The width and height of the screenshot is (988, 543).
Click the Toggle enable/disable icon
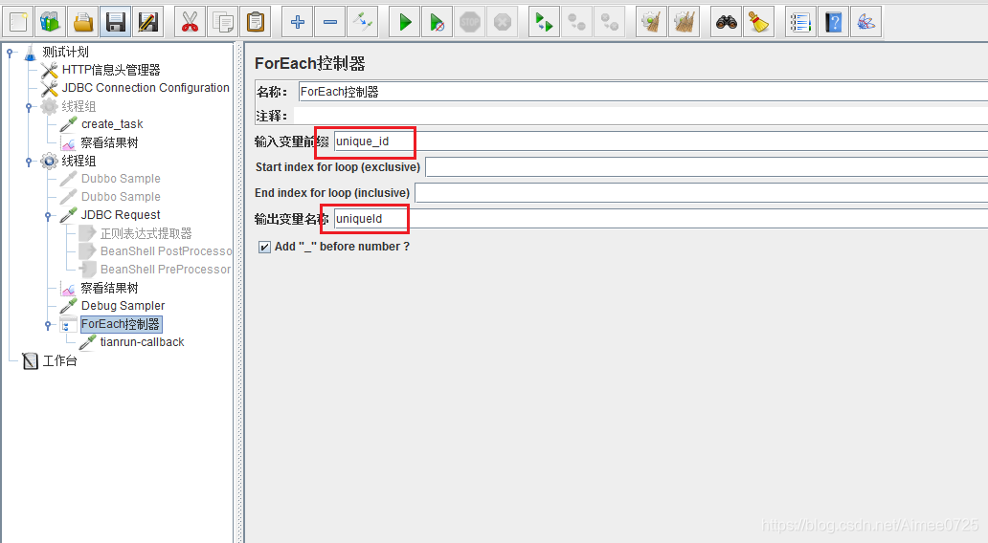pos(362,22)
